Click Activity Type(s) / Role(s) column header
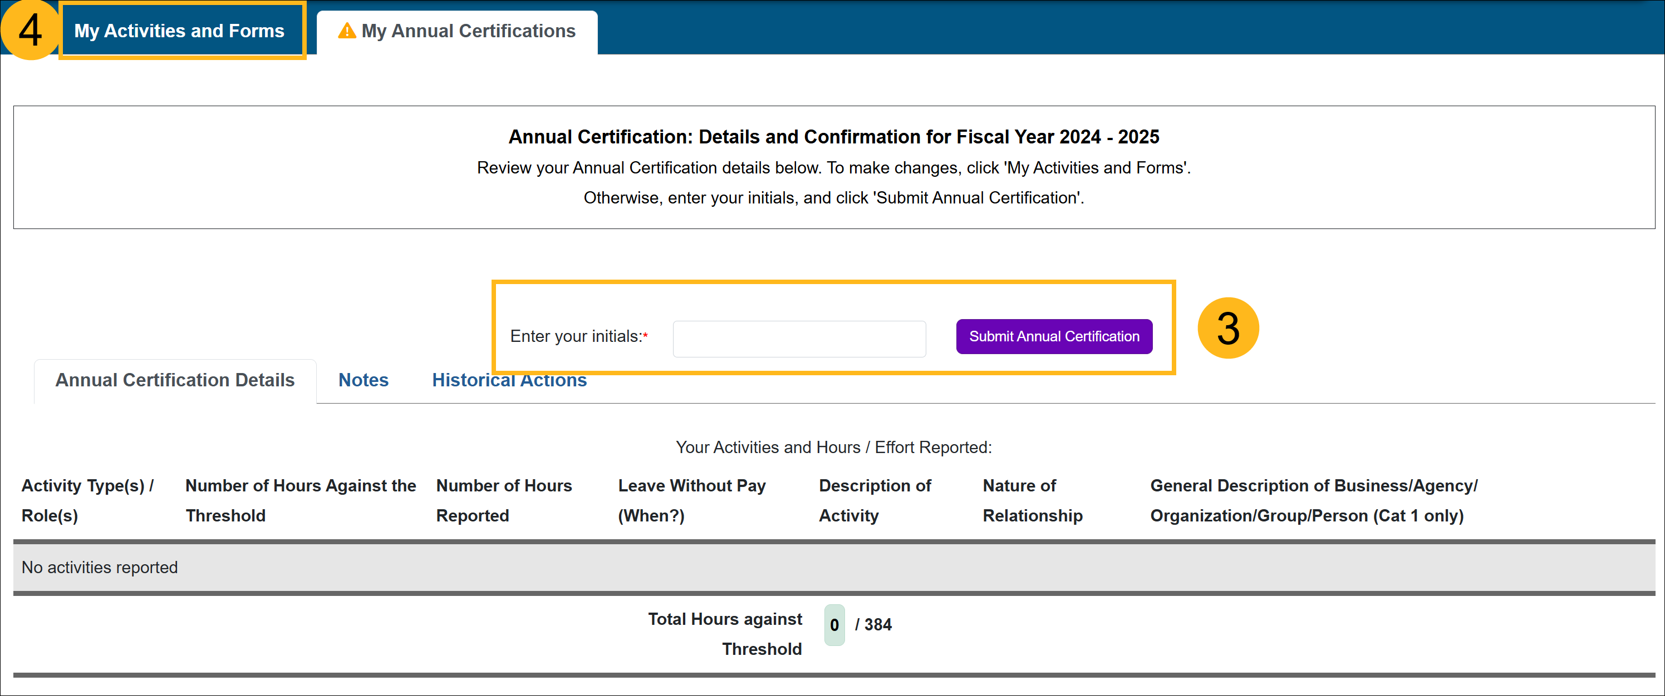Image resolution: width=1665 pixels, height=696 pixels. pos(88,500)
